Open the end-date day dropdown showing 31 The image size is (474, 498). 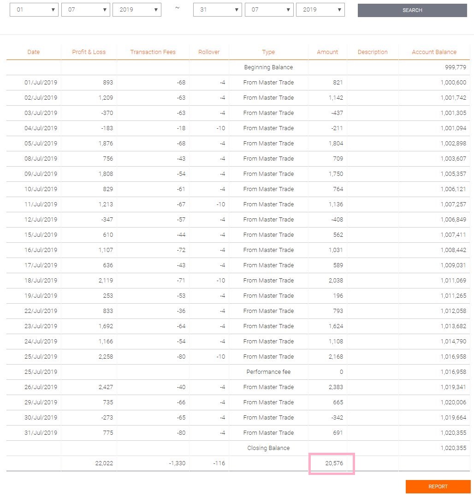[x=217, y=10]
